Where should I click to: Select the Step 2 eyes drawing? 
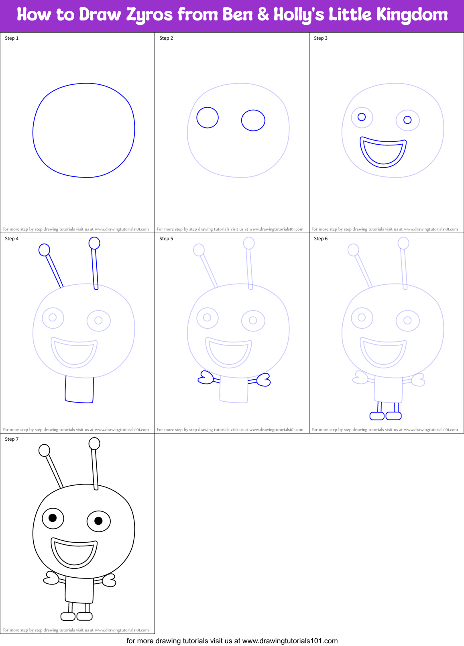[231, 119]
